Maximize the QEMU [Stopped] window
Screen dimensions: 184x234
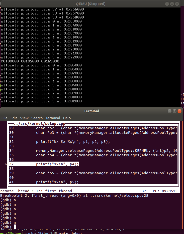point(172,4)
